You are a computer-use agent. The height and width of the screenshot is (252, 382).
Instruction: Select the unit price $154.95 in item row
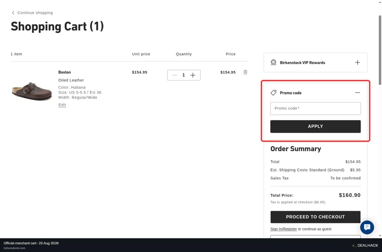tap(140, 72)
